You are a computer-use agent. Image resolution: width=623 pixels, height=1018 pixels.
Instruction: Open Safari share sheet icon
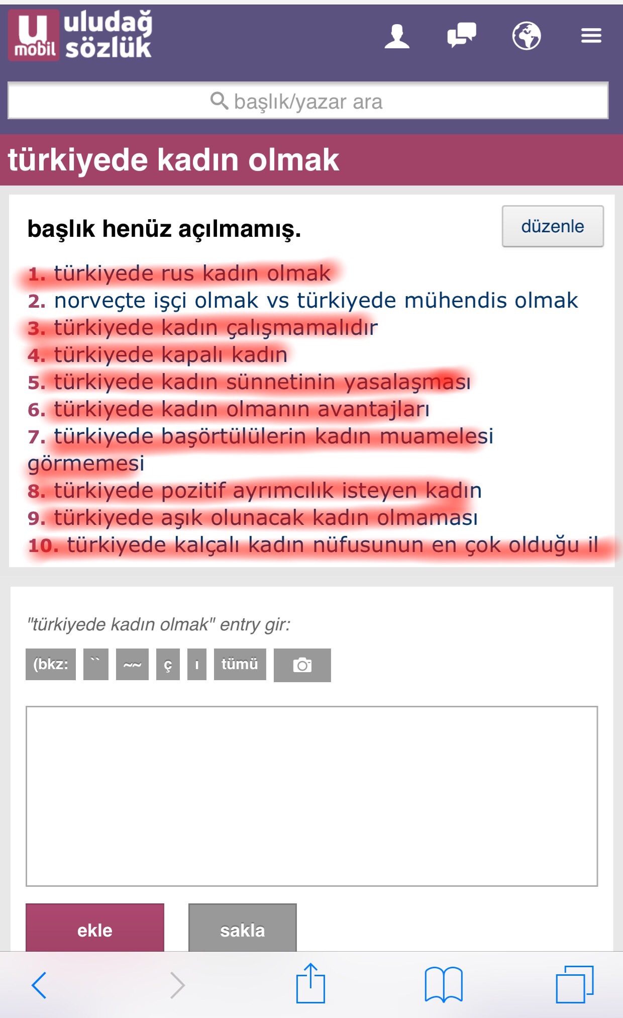coord(310,983)
